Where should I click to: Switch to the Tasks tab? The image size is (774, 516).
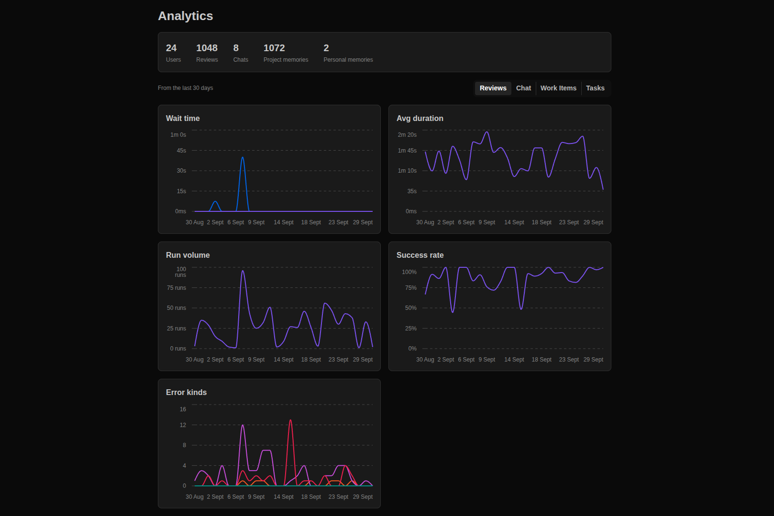point(595,88)
